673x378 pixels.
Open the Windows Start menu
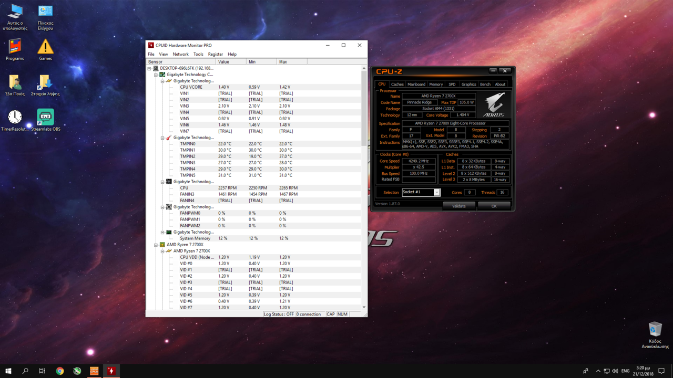coord(8,371)
